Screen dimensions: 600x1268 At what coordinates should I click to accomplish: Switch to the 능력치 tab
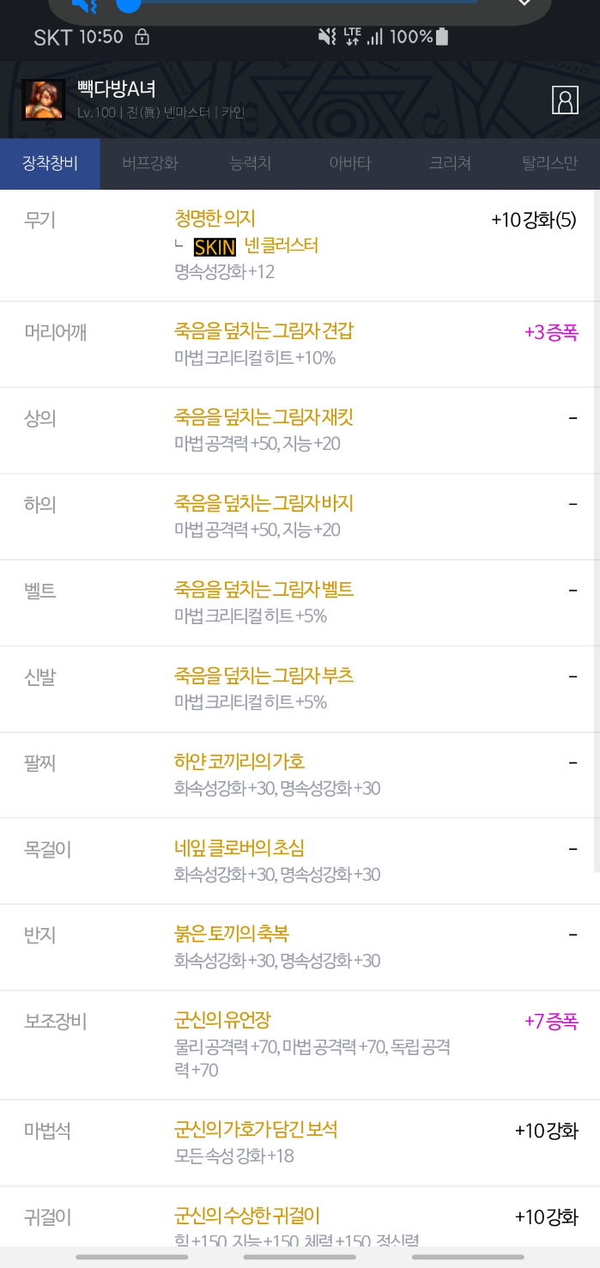251,163
